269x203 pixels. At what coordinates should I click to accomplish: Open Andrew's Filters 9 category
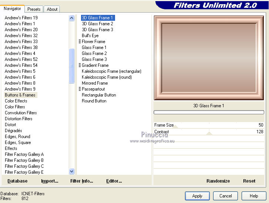point(20,89)
